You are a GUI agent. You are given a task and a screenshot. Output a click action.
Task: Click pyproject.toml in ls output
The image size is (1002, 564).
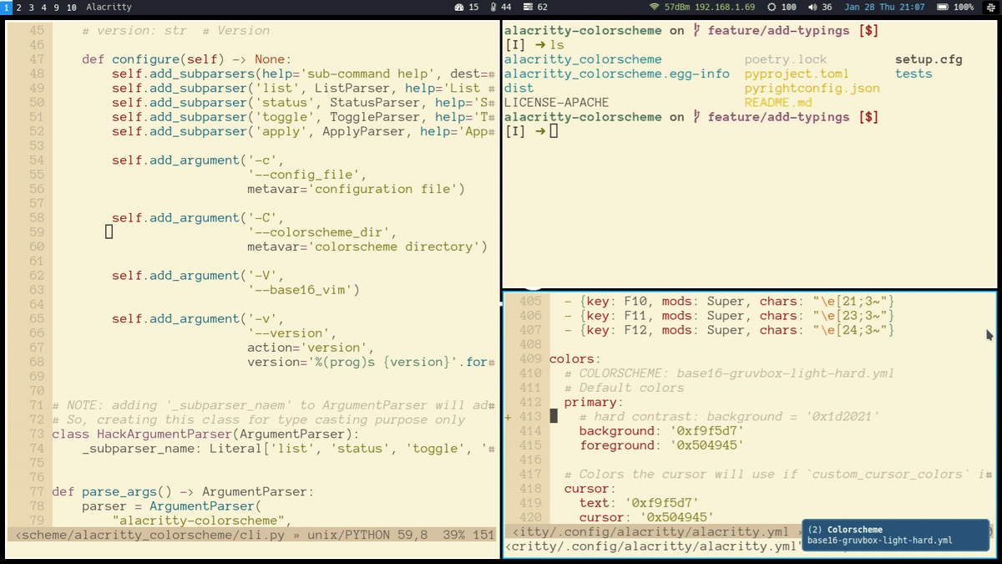(x=797, y=74)
